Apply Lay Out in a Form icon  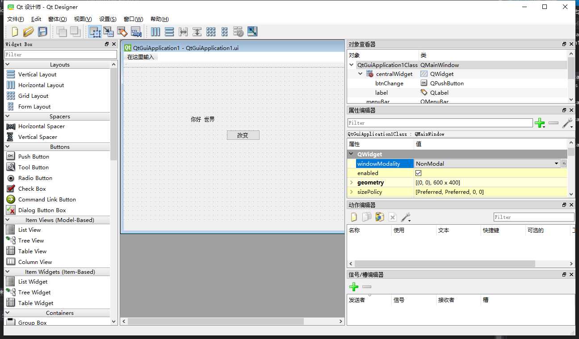pos(225,32)
